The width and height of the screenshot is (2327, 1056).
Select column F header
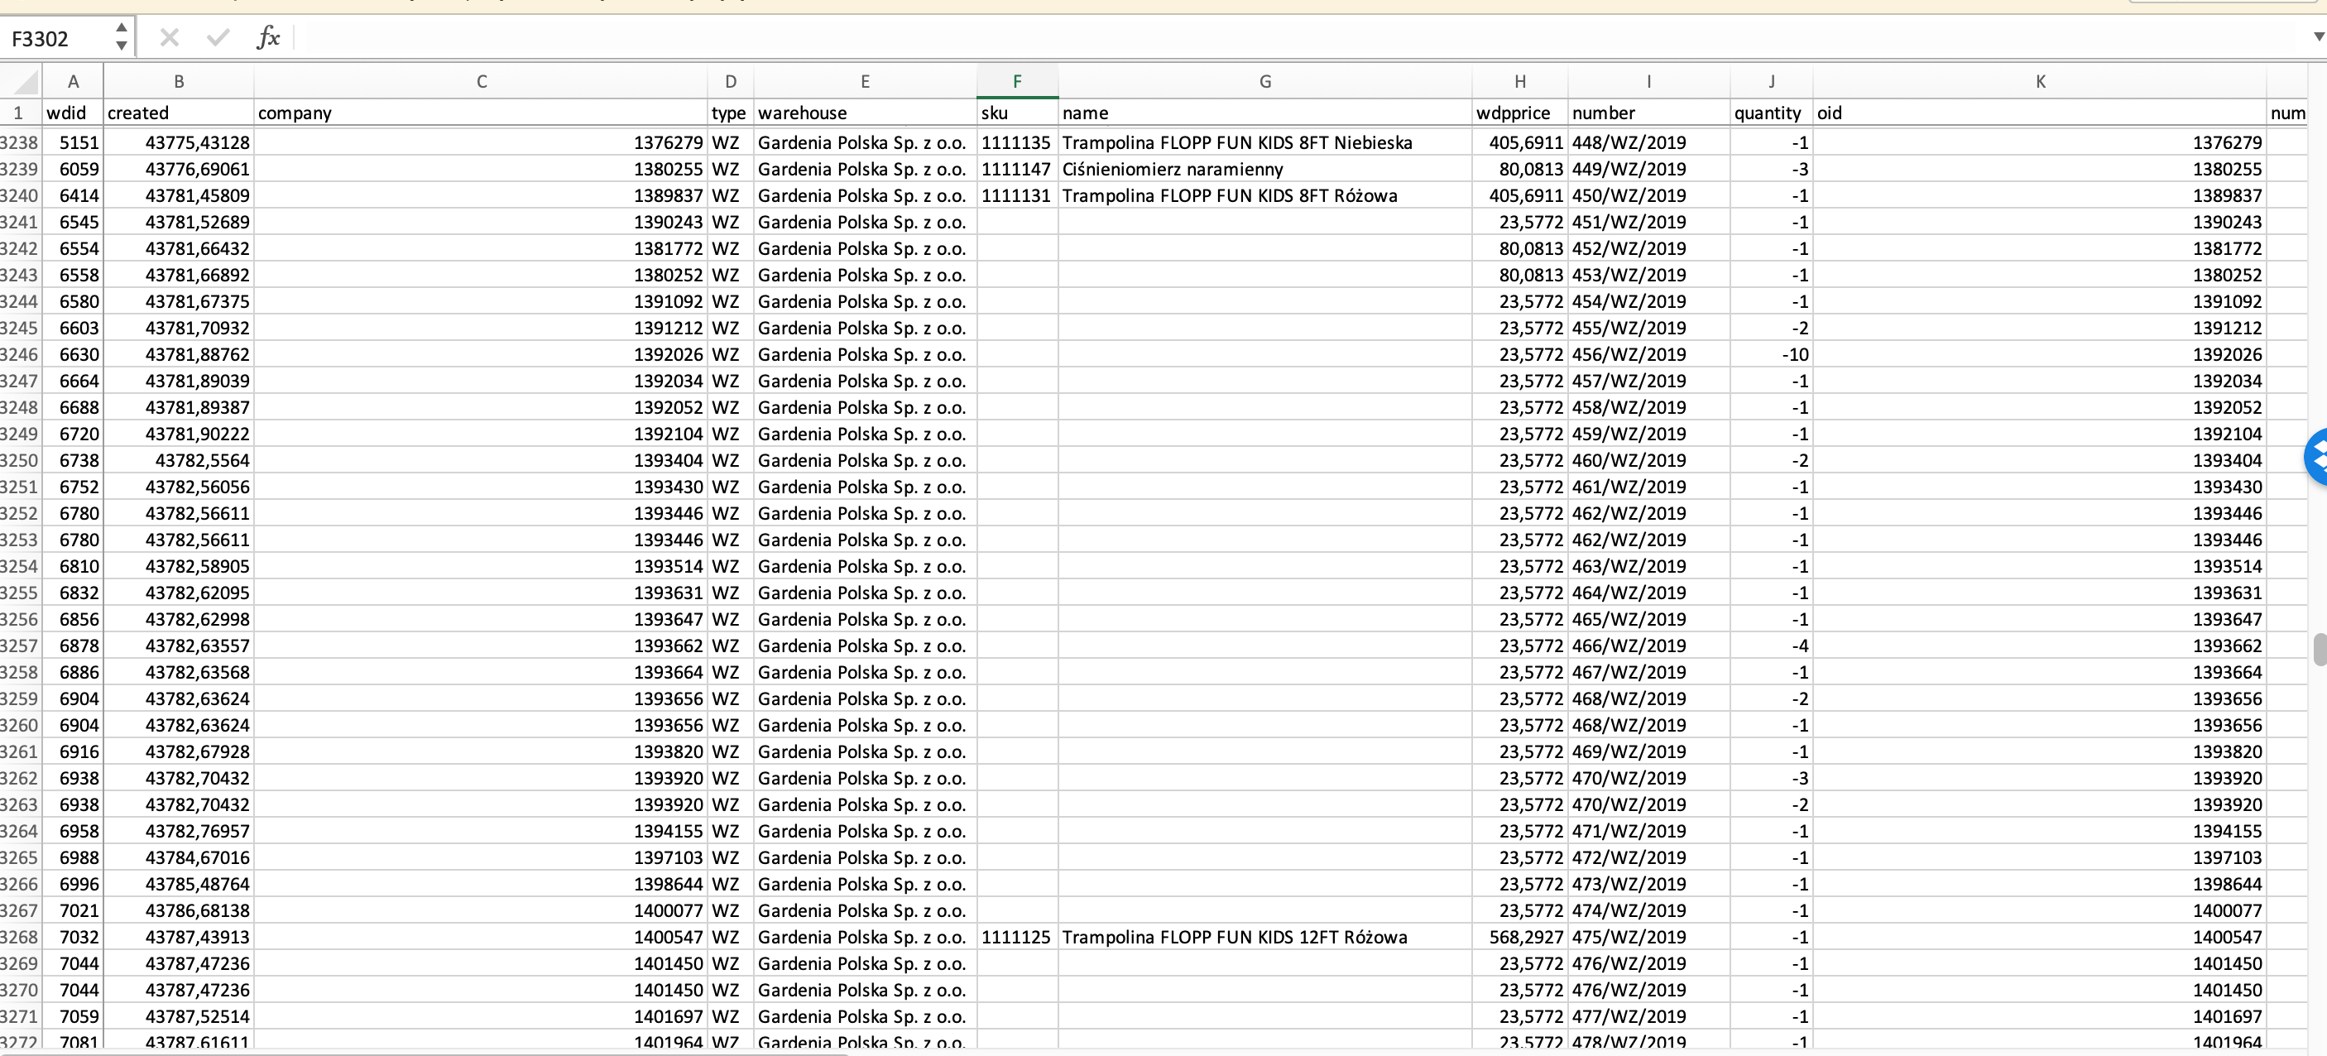click(x=1016, y=81)
